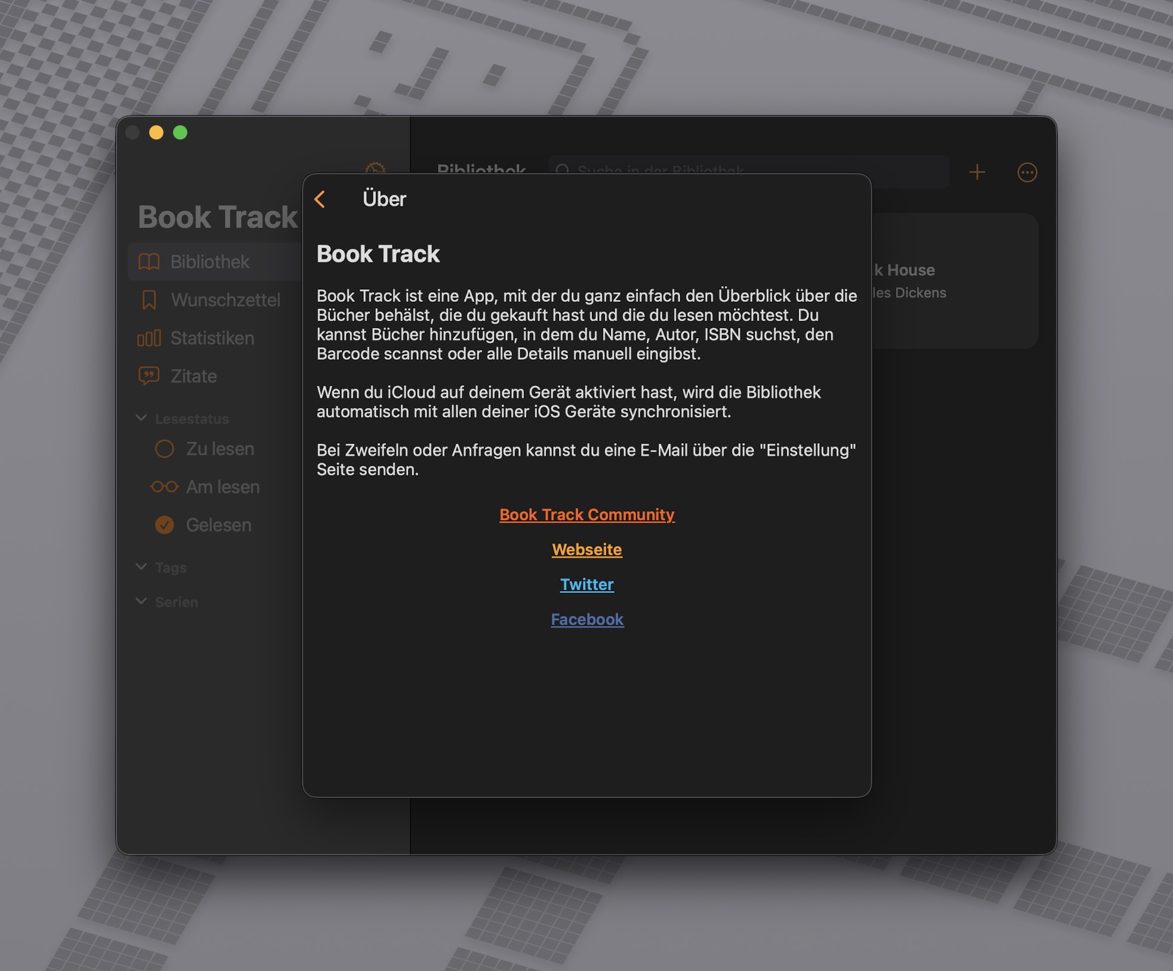Click the settings gear icon in sidebar
1173x971 pixels.
coord(375,168)
